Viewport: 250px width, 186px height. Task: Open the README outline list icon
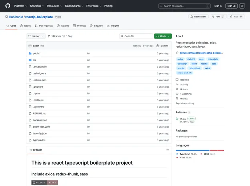pos(168,150)
